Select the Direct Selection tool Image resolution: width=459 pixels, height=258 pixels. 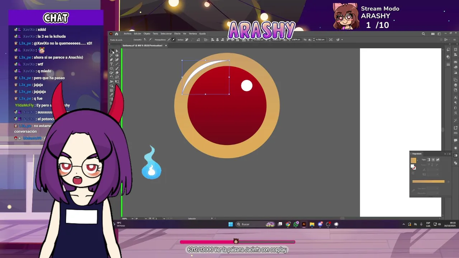117,51
